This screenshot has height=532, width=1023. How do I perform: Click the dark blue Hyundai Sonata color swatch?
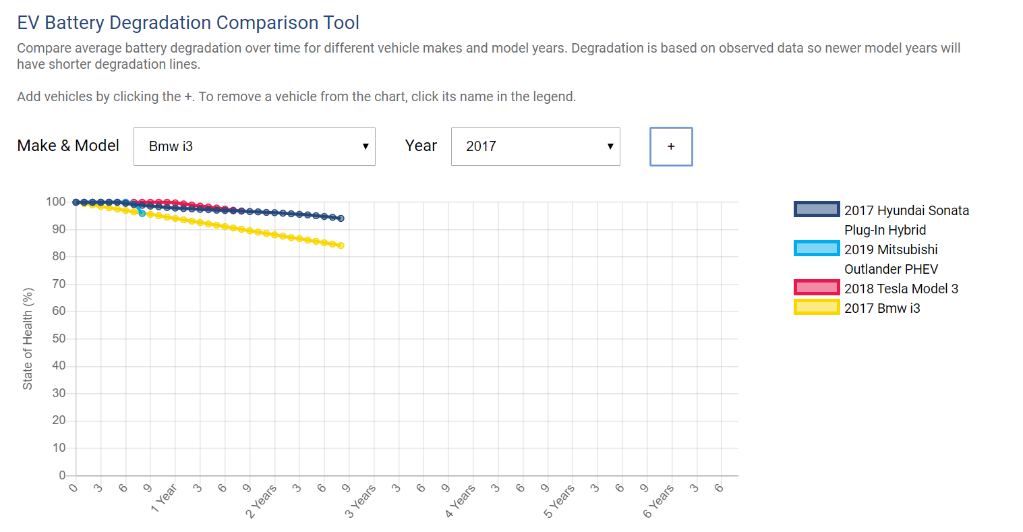(817, 210)
